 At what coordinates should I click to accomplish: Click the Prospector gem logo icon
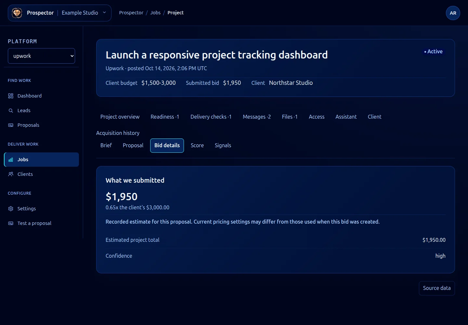pyautogui.click(x=17, y=13)
